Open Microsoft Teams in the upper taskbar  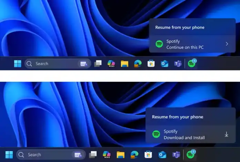[x=178, y=64]
